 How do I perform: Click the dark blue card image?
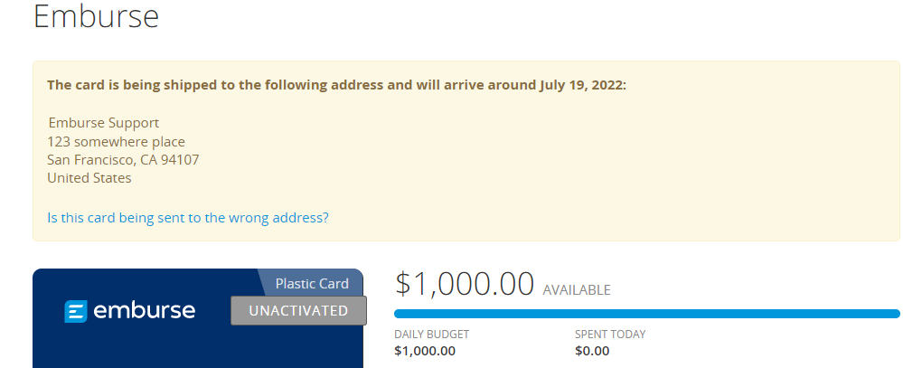click(136, 348)
